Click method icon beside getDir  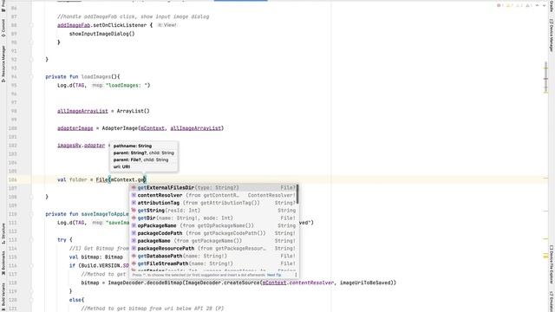tap(134, 218)
